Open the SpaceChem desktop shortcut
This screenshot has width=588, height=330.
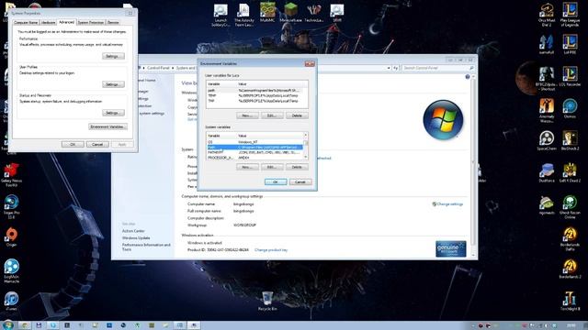point(547,140)
